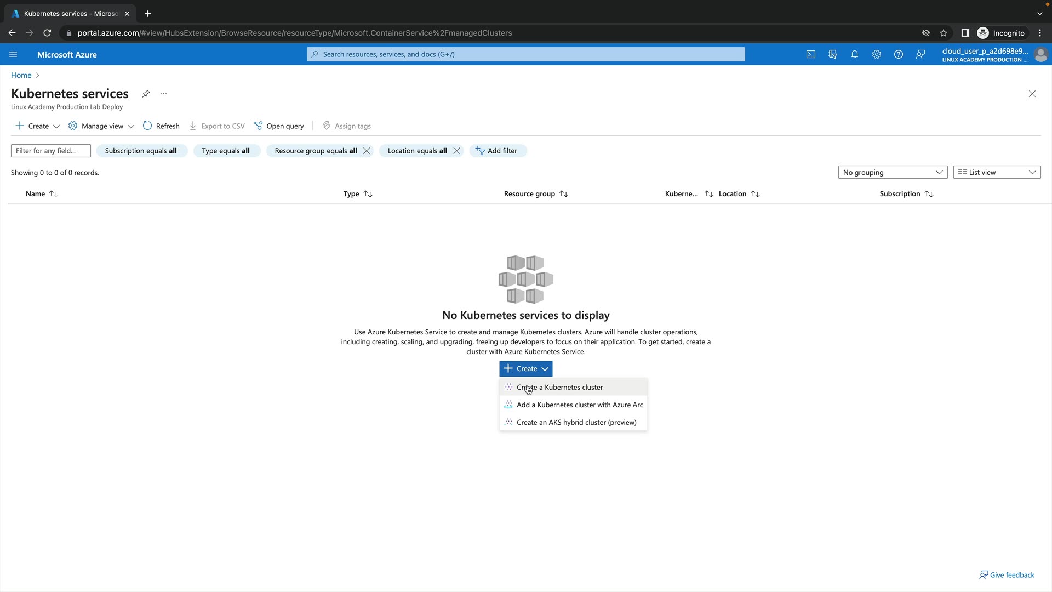1052x592 pixels.
Task: Open the List view dropdown
Action: pos(996,172)
